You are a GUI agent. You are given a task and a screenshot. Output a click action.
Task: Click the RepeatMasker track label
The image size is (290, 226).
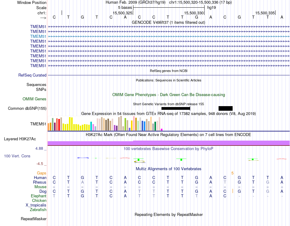pos(34,219)
